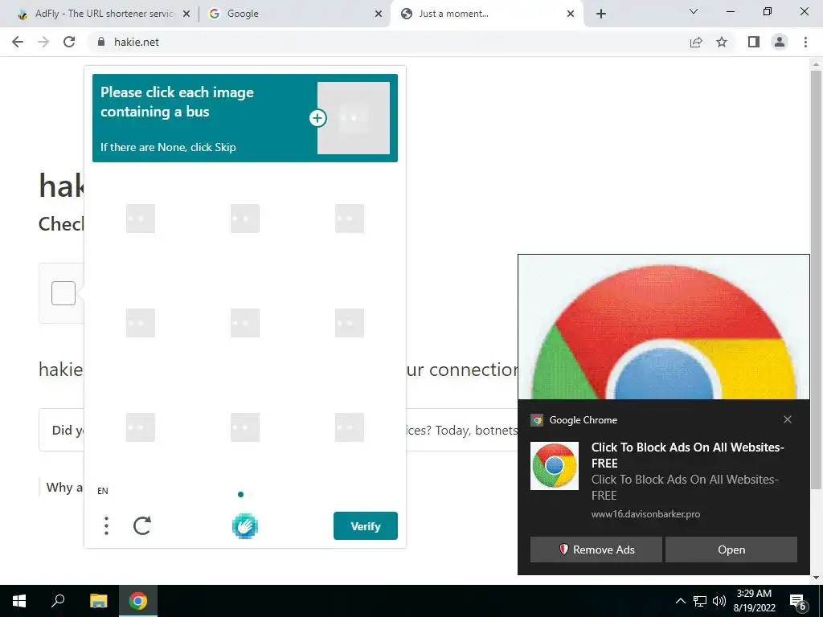The height and width of the screenshot is (617, 823).
Task: Tick the human verification checkbox
Action: (x=63, y=293)
